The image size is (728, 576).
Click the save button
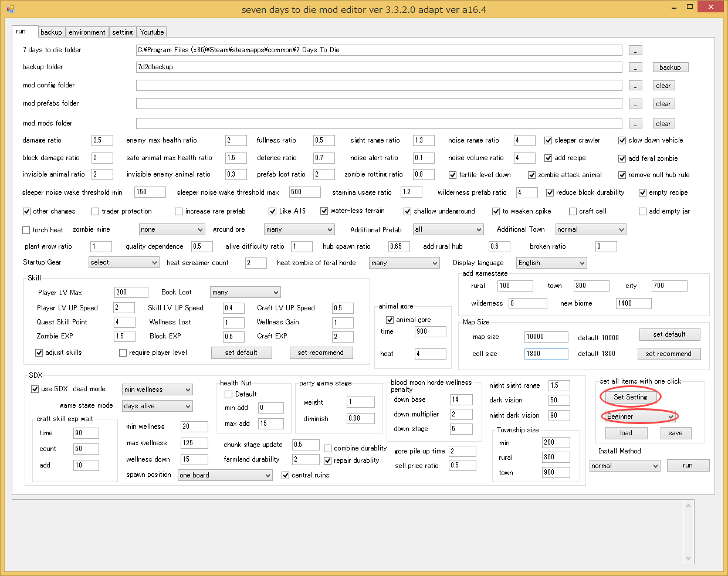pyautogui.click(x=676, y=433)
